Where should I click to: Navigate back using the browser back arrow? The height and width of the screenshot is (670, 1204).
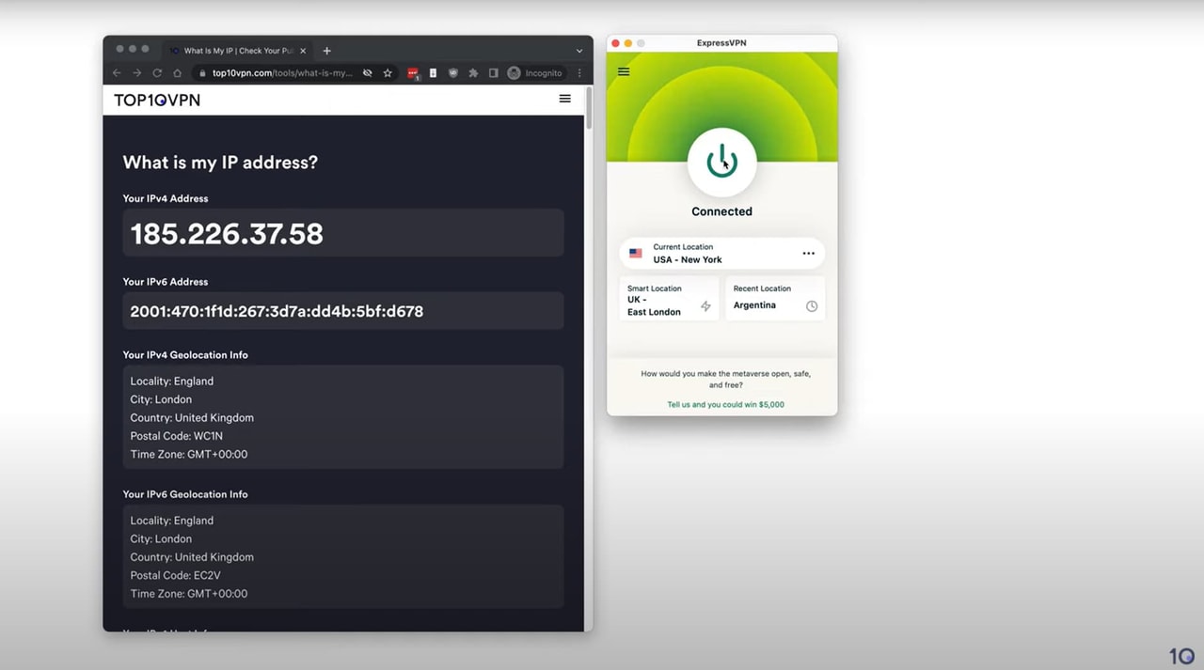pos(117,72)
